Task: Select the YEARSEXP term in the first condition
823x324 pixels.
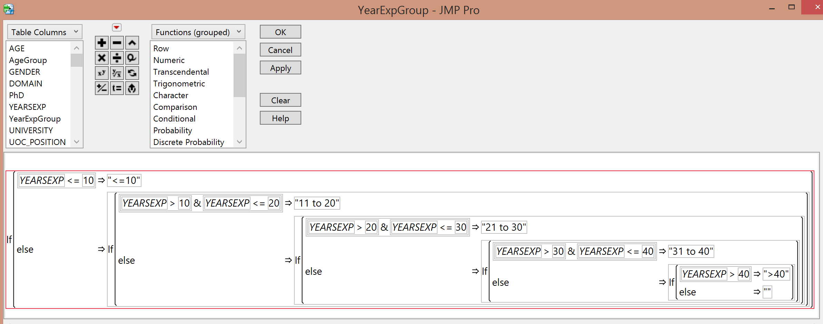Action: tap(42, 180)
